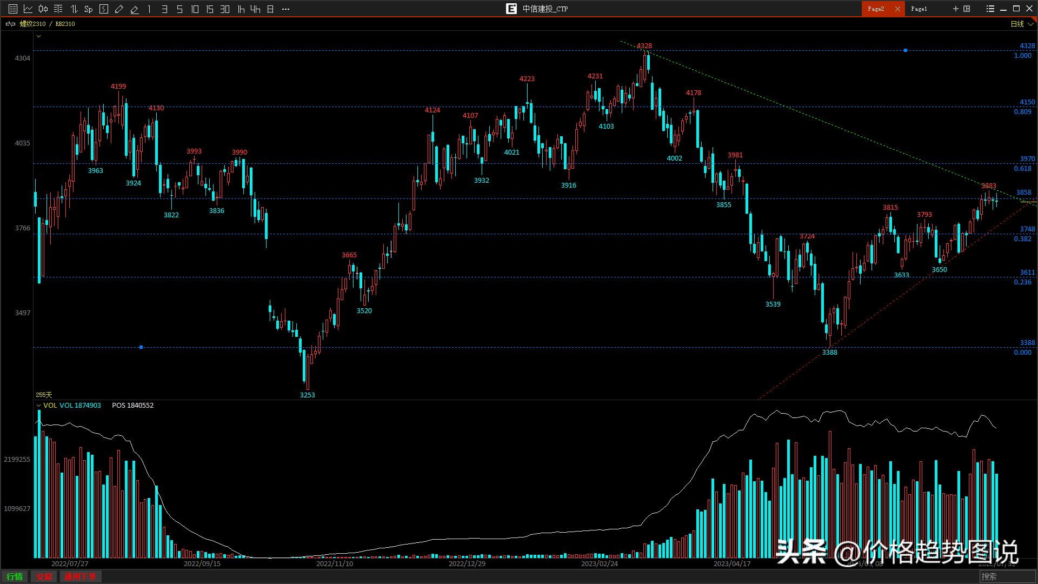Image resolution: width=1038 pixels, height=584 pixels.
Task: Click the 搜索 search field
Action: [1007, 576]
